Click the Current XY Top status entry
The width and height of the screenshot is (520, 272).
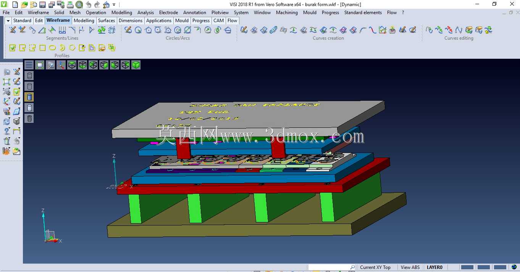(375, 267)
